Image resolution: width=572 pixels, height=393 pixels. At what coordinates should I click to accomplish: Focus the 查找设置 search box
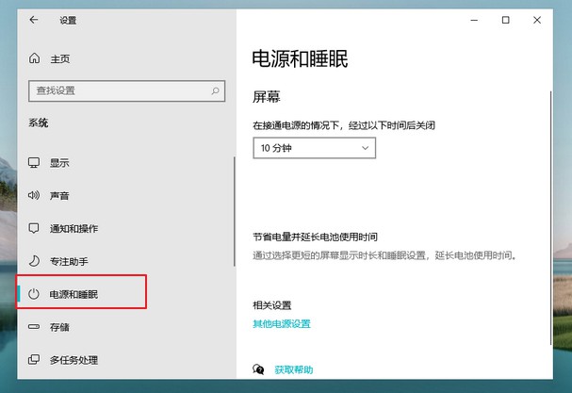click(126, 90)
